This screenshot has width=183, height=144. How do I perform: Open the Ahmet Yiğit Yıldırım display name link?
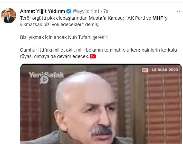pos(43,11)
